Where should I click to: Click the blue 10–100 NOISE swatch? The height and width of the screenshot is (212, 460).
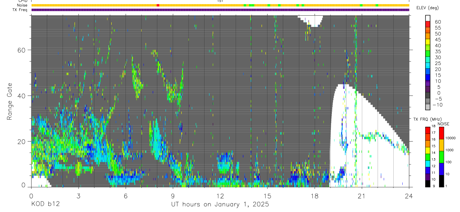click(442, 169)
